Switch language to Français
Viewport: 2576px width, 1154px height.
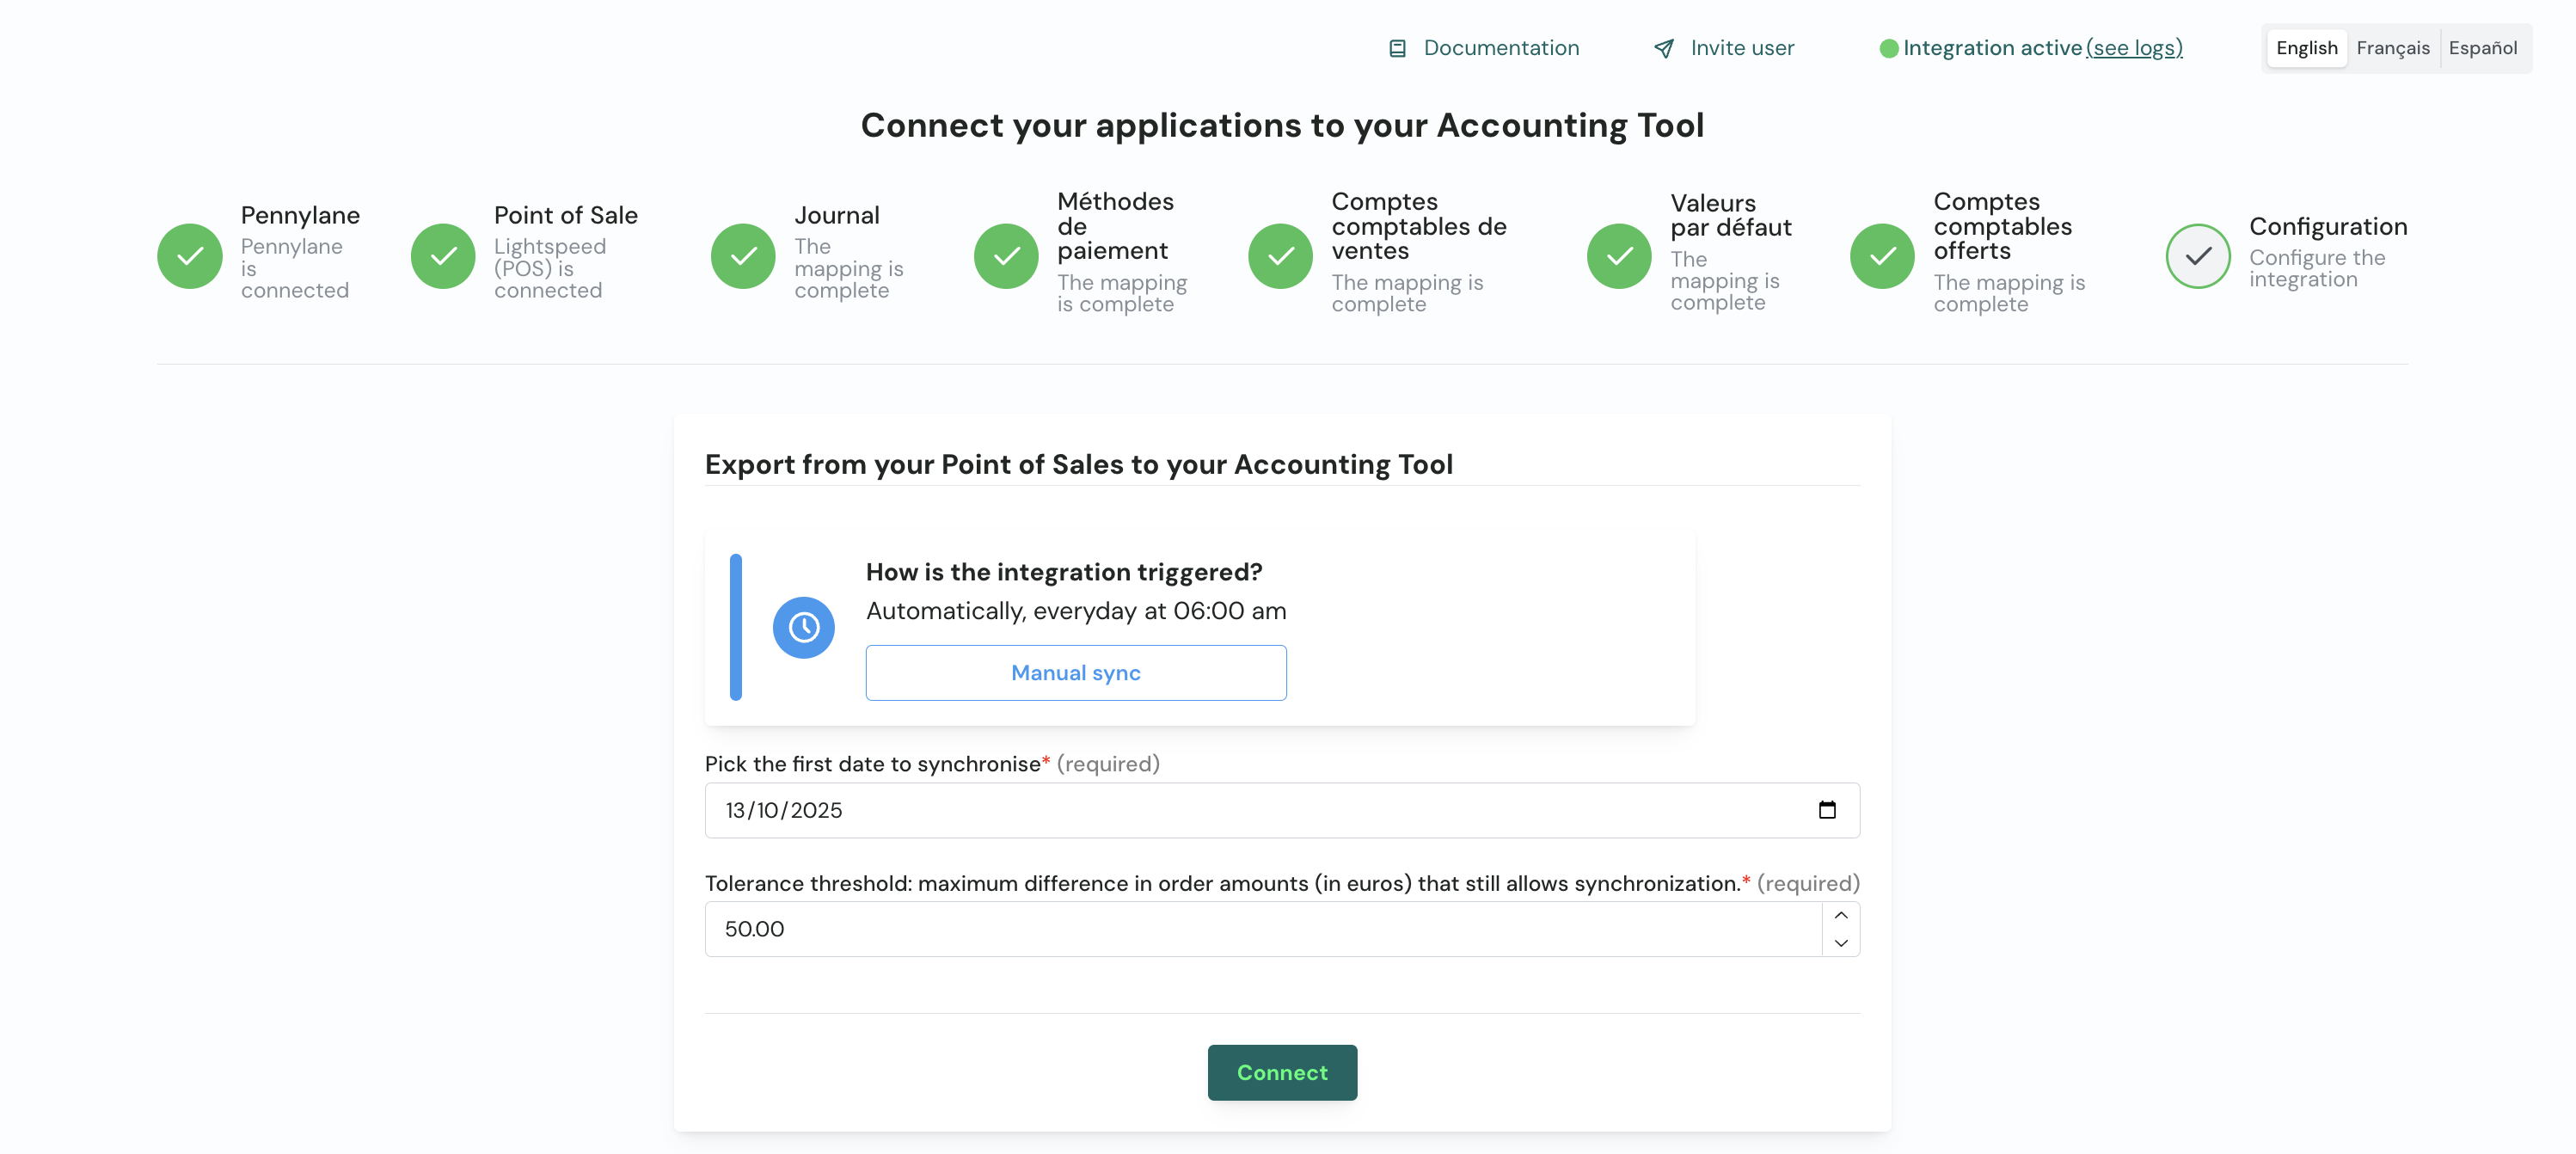2392,48
